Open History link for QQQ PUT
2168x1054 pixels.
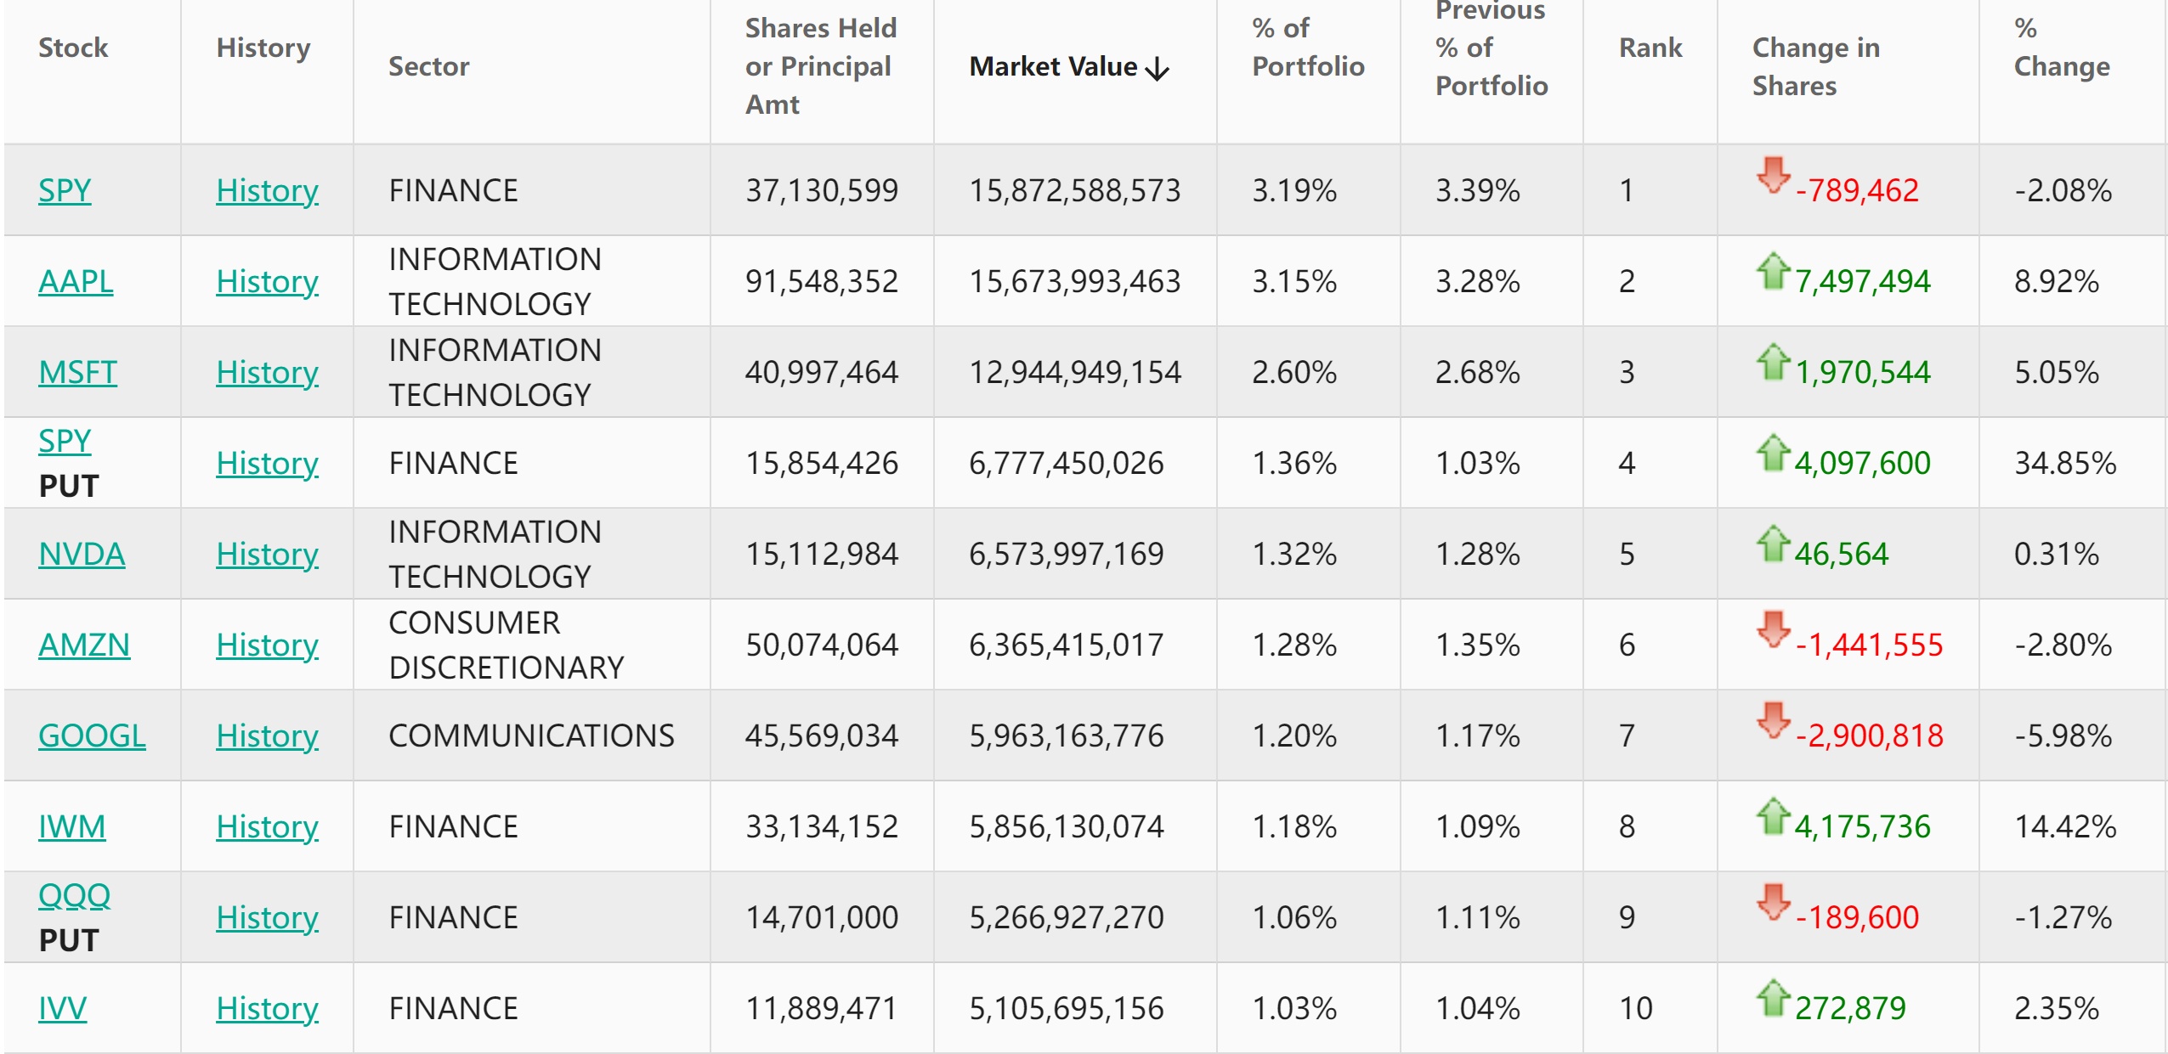click(x=267, y=917)
